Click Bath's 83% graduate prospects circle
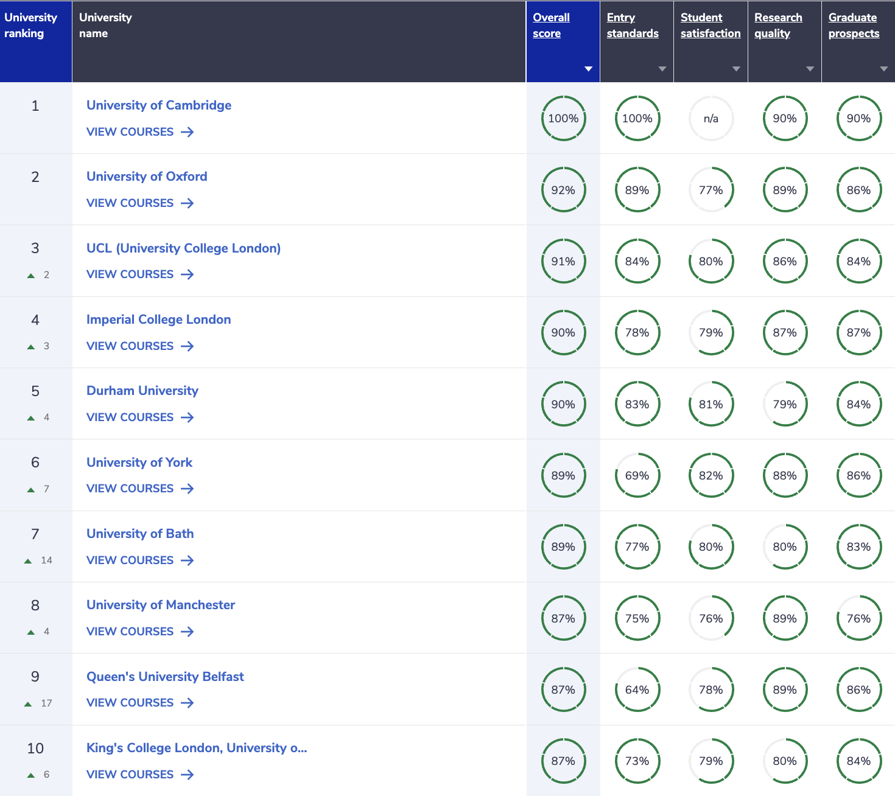The image size is (895, 796). (859, 546)
